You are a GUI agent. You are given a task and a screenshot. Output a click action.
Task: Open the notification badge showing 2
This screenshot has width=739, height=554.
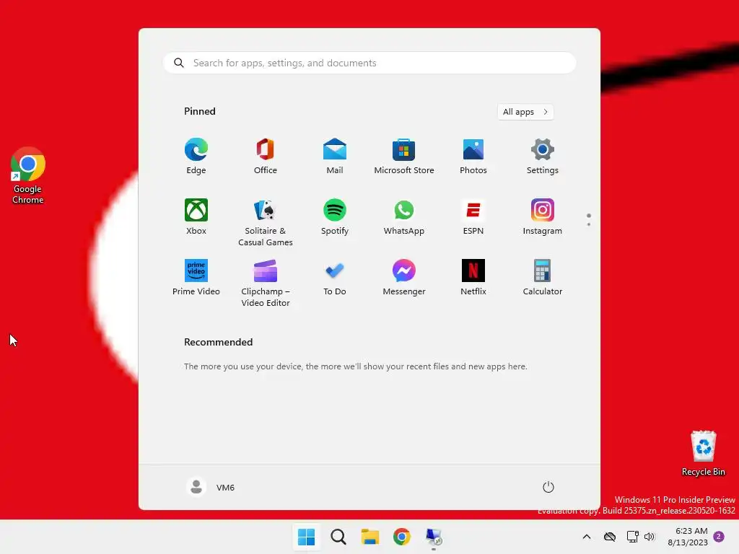click(719, 537)
